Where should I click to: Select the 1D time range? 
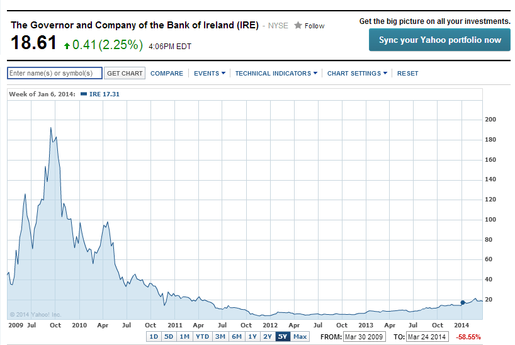154,336
